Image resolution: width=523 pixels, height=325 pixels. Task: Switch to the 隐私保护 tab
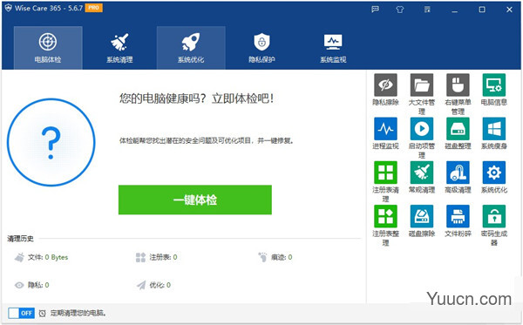(261, 48)
